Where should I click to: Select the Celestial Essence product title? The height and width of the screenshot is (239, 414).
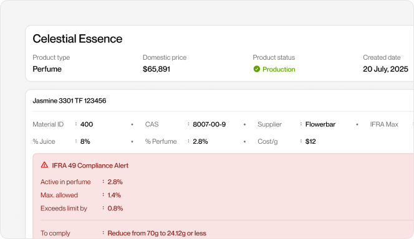click(77, 39)
